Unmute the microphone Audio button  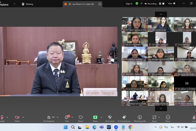pyautogui.click(x=2, y=118)
